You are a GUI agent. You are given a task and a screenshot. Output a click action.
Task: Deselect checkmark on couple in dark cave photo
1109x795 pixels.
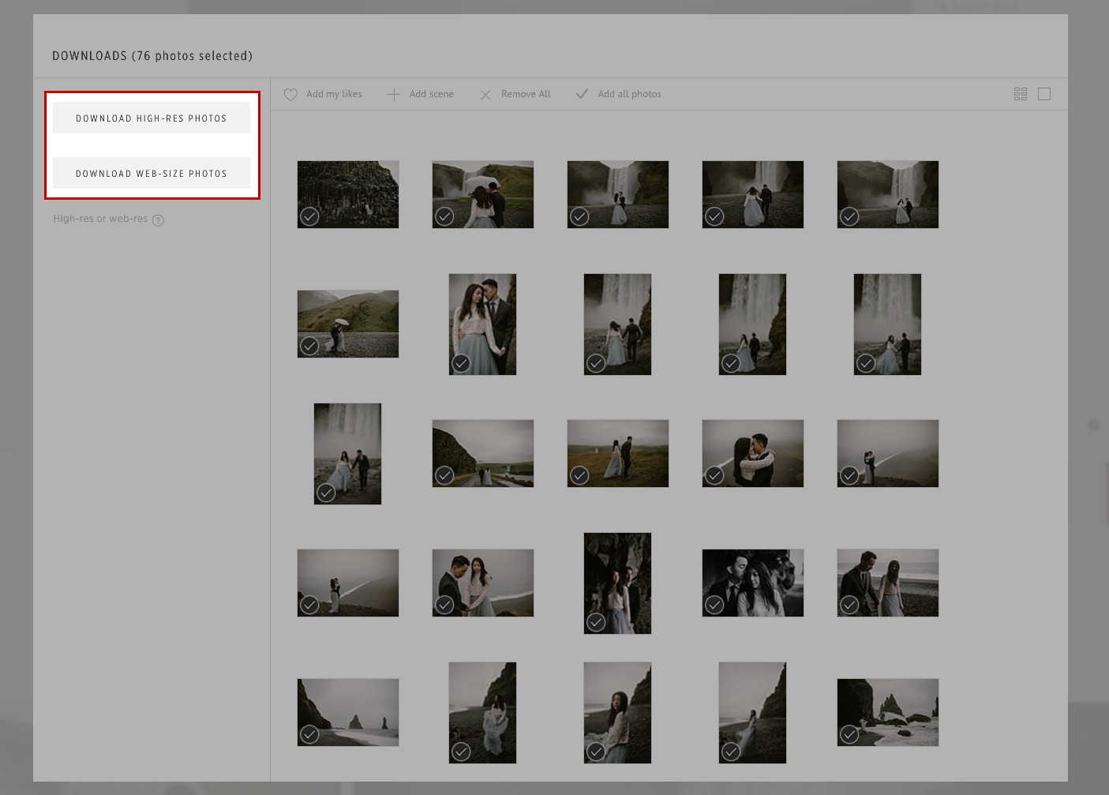pos(596,622)
